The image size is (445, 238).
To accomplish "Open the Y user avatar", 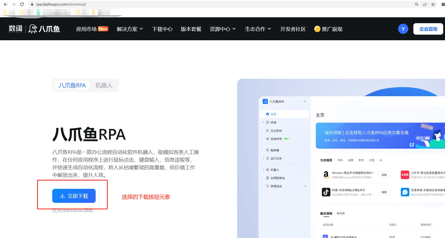I will pos(403,29).
